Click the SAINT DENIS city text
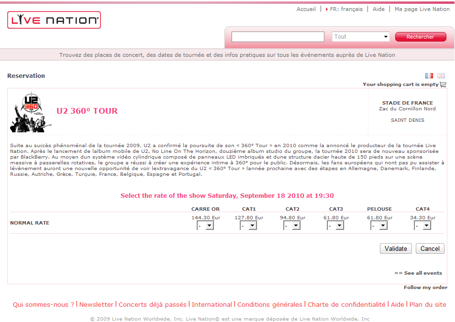The height and width of the screenshot is (322, 455). [408, 120]
